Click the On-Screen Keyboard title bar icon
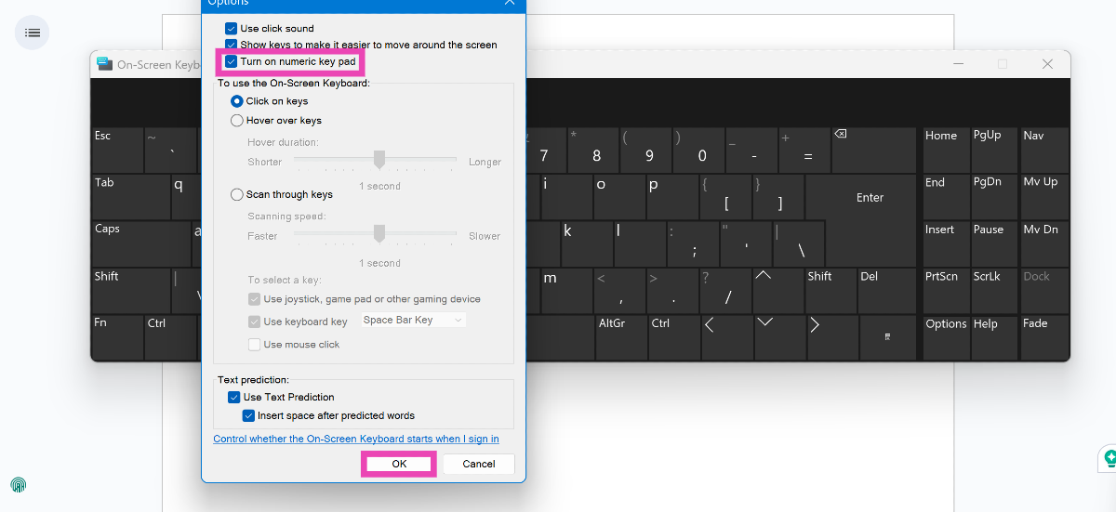This screenshot has height=512, width=1116. 105,64
